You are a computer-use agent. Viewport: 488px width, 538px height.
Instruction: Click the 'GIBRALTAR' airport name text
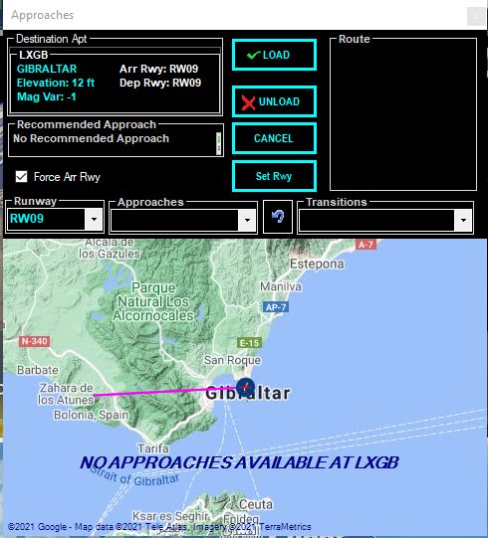[x=47, y=69]
